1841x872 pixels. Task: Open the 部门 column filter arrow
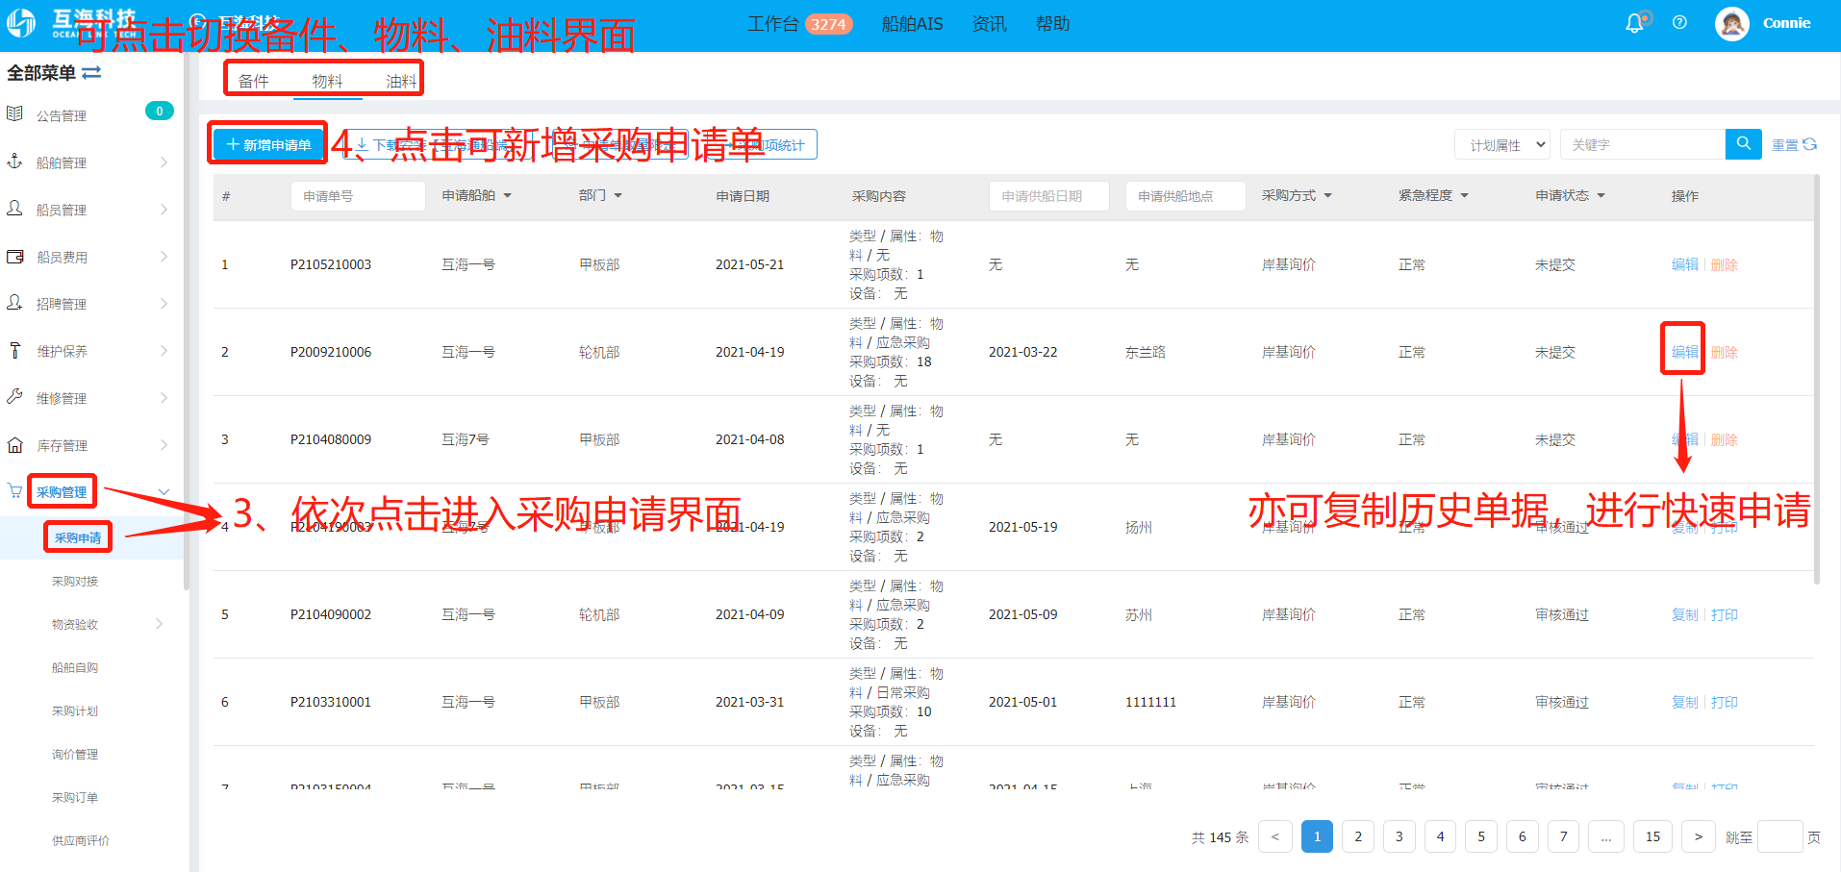pyautogui.click(x=618, y=196)
